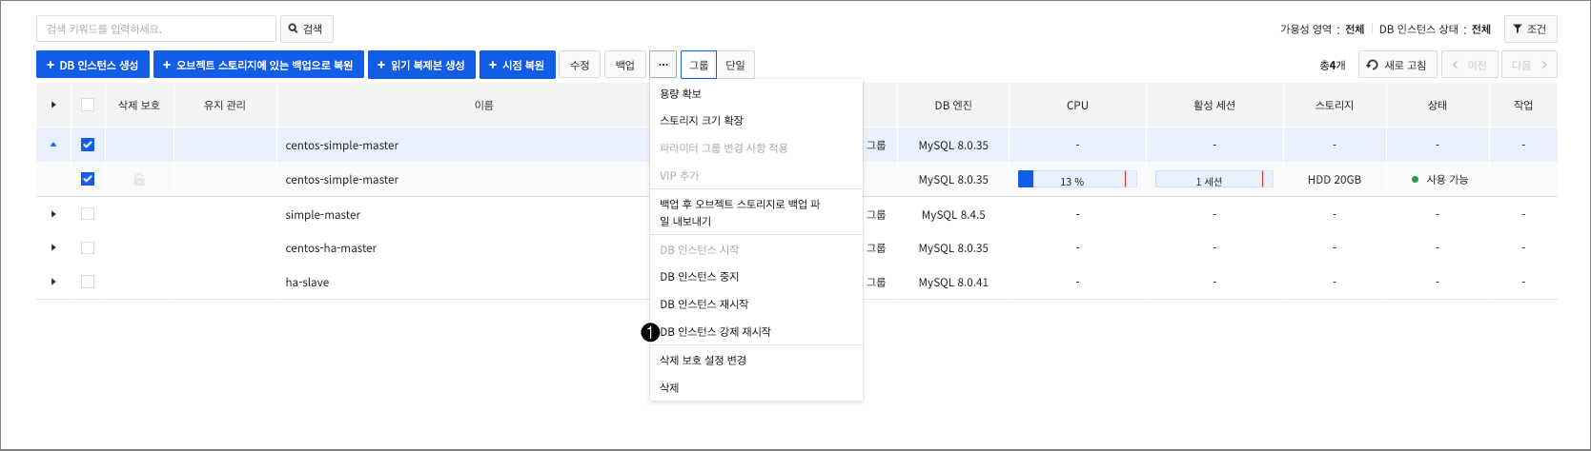
Task: Expand the centos-ha-master row
Action: coord(53,247)
